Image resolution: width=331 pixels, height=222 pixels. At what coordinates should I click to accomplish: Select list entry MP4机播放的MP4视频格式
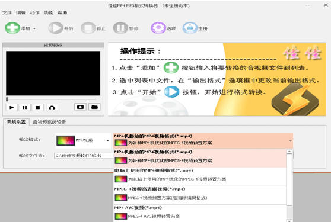pos(200,158)
